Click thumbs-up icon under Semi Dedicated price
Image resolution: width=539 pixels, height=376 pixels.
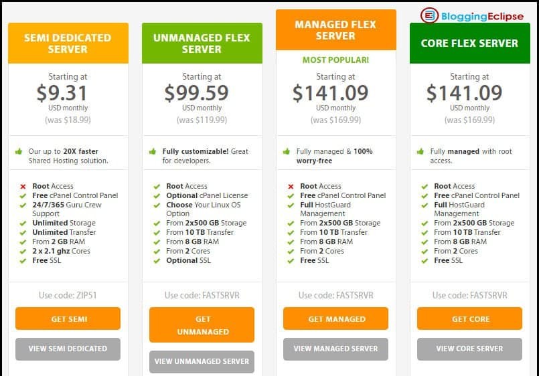pyautogui.click(x=19, y=151)
